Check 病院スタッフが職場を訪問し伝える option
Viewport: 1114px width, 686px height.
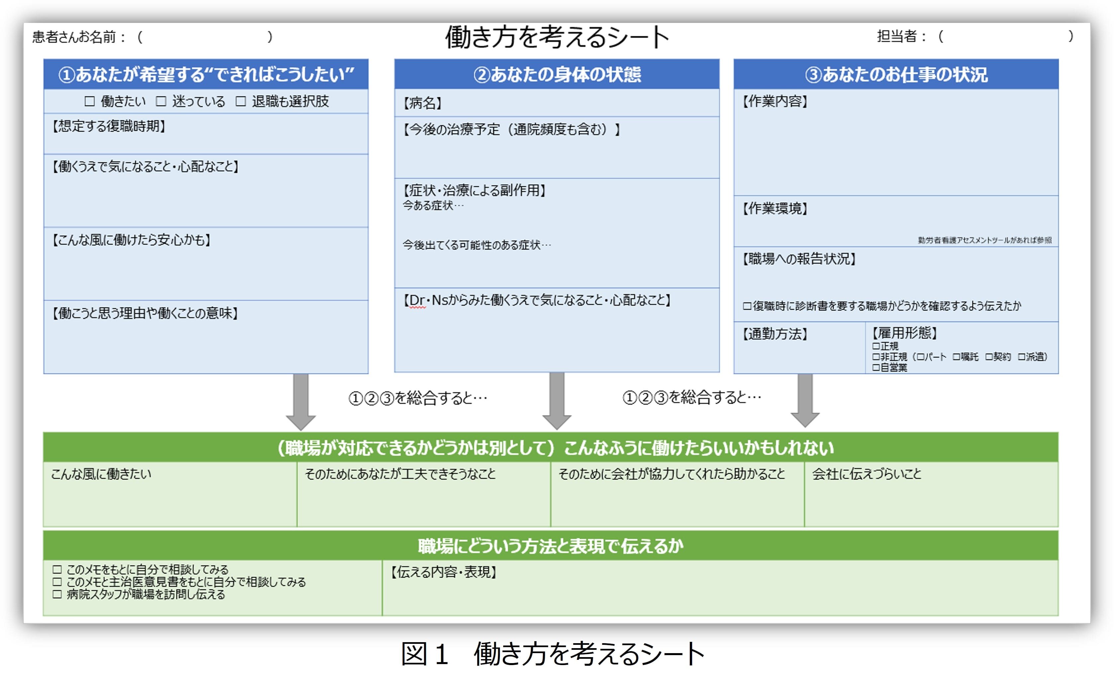(57, 594)
